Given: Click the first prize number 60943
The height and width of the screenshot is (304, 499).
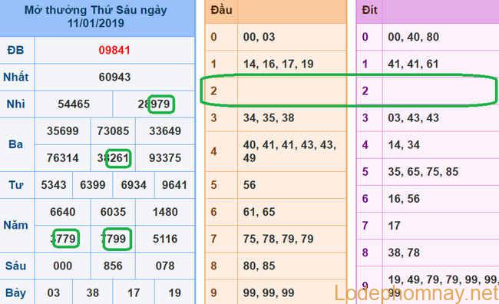Looking at the screenshot, I should pos(114,77).
